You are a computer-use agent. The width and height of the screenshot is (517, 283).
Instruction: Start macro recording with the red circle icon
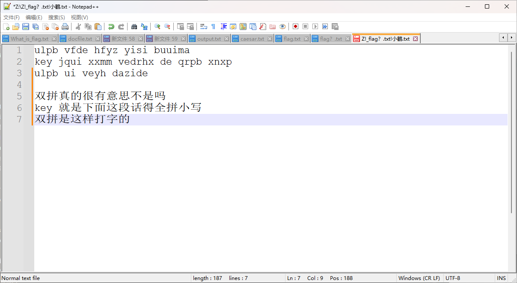click(295, 27)
